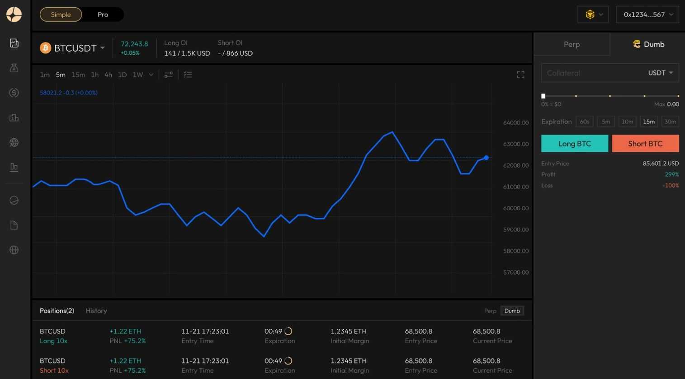685x379 pixels.
Task: Set chart timeframe to 5m
Action: tap(61, 75)
